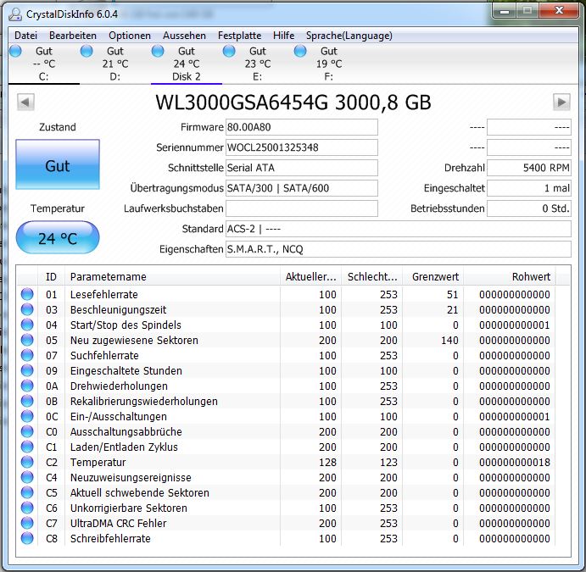
Task: Click the Firmware field 80.00A80
Action: [302, 127]
